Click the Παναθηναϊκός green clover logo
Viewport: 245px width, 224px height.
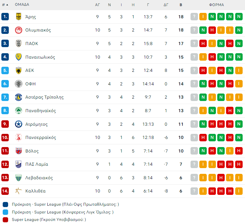pyautogui.click(x=19, y=111)
